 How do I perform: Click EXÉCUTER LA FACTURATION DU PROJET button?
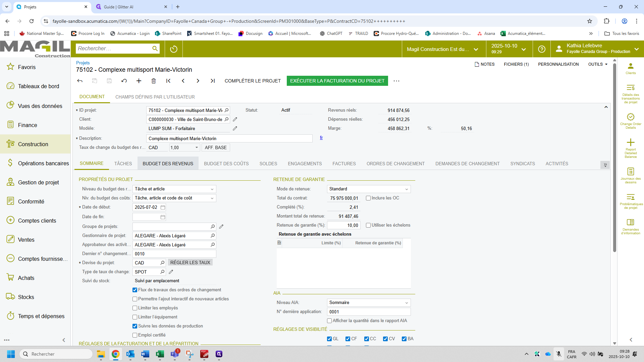[337, 81]
